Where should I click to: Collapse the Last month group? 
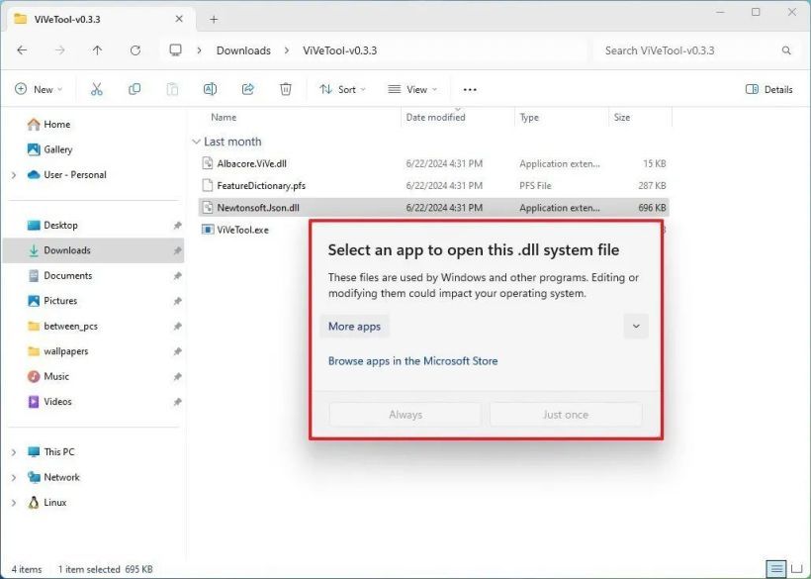pyautogui.click(x=196, y=142)
